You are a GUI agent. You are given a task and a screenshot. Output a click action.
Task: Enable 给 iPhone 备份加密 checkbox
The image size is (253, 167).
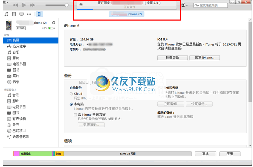point(75,115)
